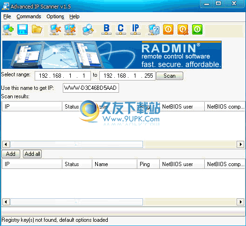Sort scan results by IP column
246x226 pixels.
32,107
